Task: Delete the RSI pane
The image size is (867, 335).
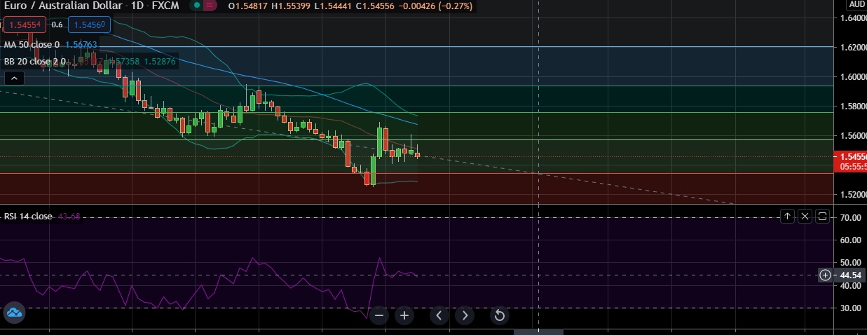Action: click(x=805, y=217)
